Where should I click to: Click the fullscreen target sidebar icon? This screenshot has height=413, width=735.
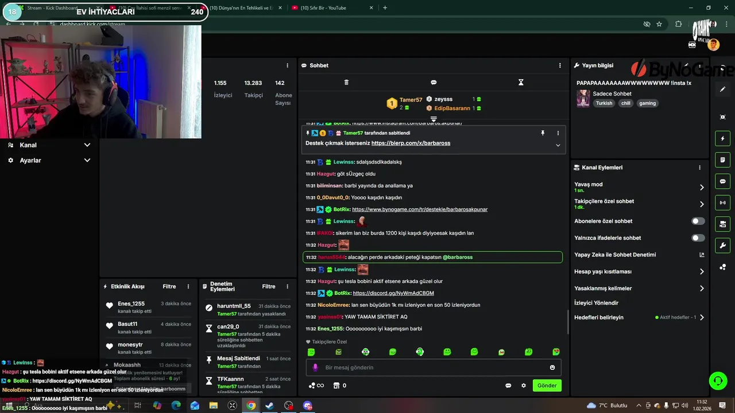click(723, 117)
